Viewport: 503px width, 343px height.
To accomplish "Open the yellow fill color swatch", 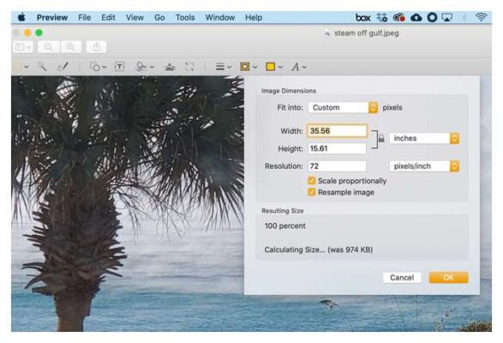I will (271, 67).
